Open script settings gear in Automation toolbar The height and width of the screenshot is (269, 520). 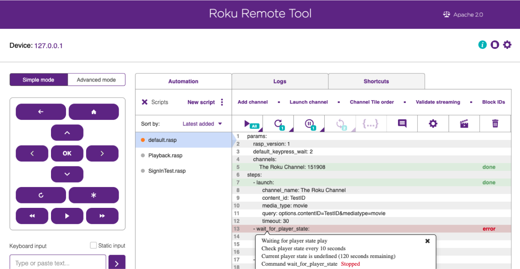(433, 123)
